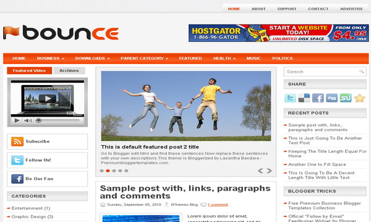The width and height of the screenshot is (371, 222).
Task: Open 'Keeping The Title Length Equal For Home'
Action: pos(327,154)
